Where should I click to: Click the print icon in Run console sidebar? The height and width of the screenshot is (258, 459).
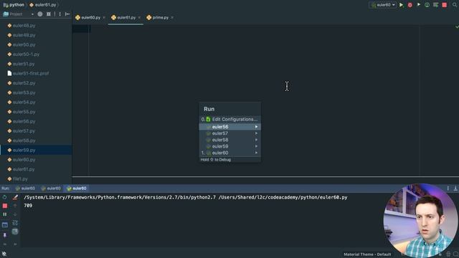click(x=15, y=223)
